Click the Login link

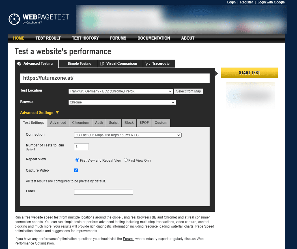[x=231, y=2]
